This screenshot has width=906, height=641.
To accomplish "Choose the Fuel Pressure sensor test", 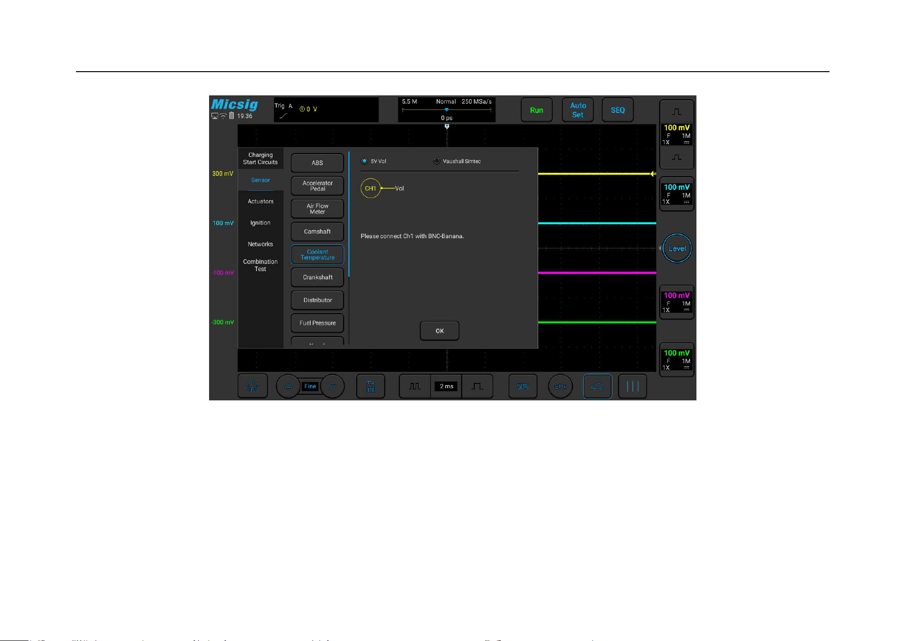I will (317, 323).
